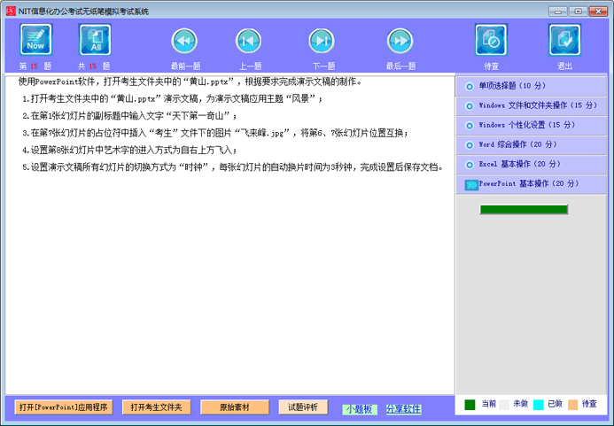Go to previous question (上一题)

[x=249, y=41]
